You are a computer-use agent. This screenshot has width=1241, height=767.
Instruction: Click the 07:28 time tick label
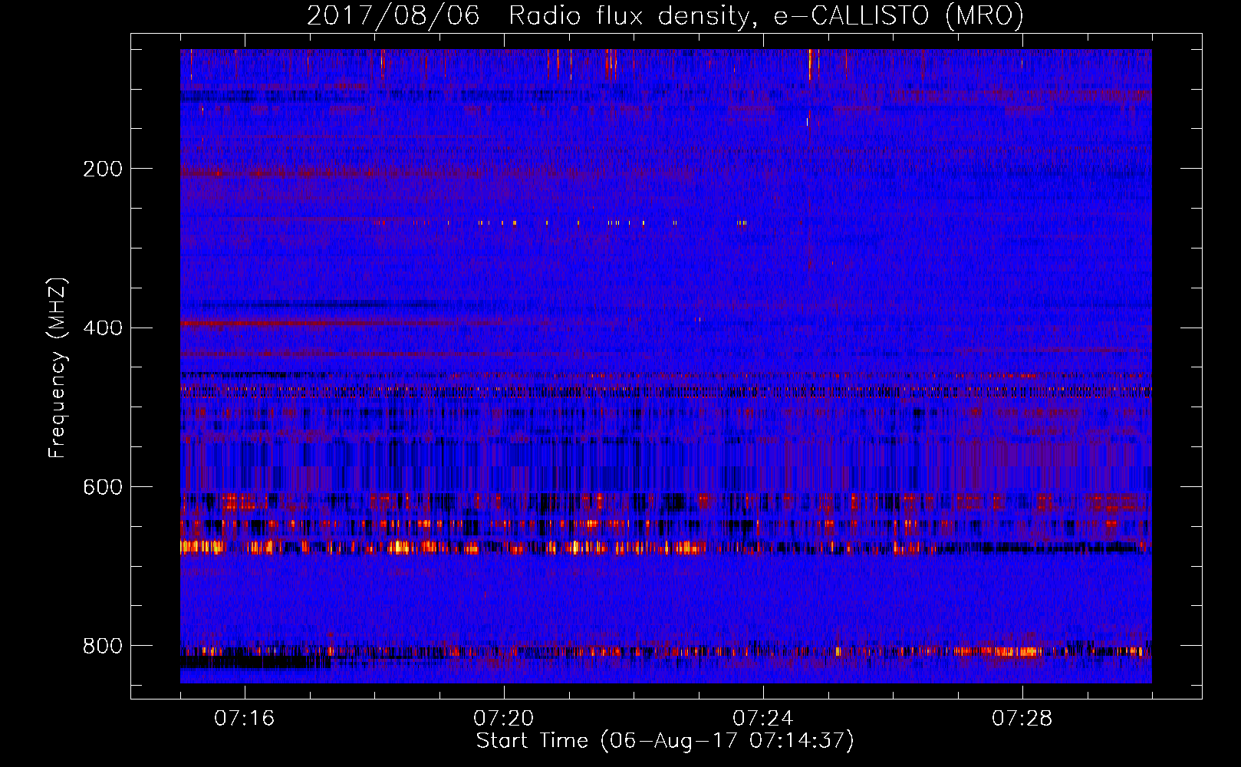click(x=1022, y=719)
